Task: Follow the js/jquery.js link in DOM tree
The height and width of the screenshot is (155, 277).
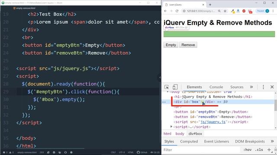Action: 213,122
